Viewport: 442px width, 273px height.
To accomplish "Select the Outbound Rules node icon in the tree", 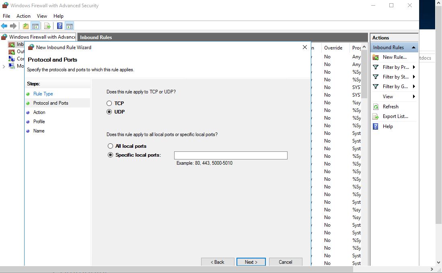I will 12,52.
